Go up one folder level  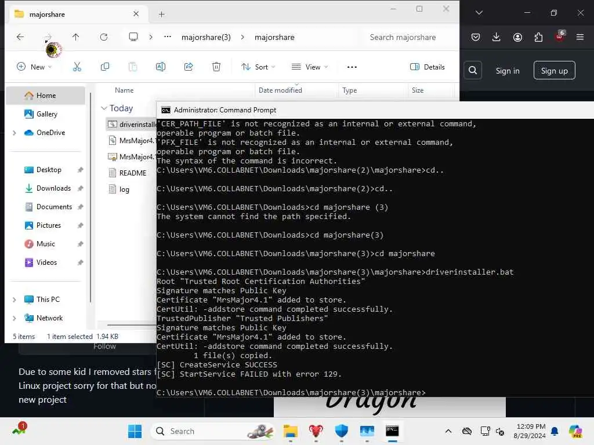coord(76,37)
